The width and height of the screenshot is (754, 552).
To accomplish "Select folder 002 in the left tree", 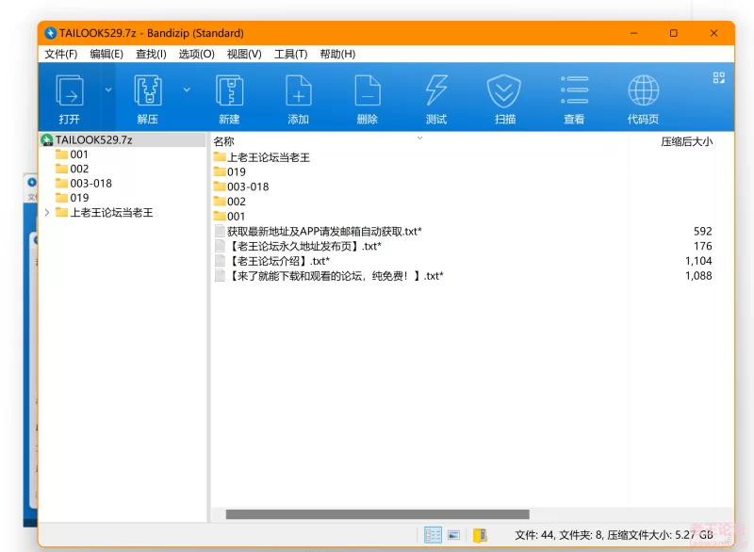I will pyautogui.click(x=79, y=169).
